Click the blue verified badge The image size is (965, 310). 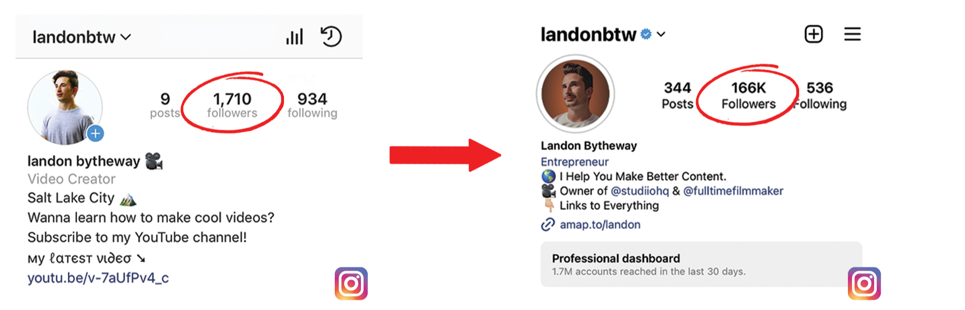pos(646,34)
